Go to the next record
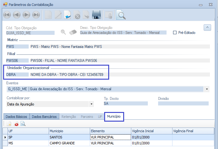This screenshot has height=149, width=218. (27, 15)
